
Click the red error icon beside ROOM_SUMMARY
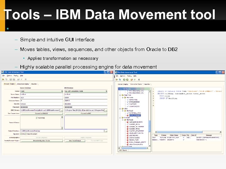click(x=127, y=115)
